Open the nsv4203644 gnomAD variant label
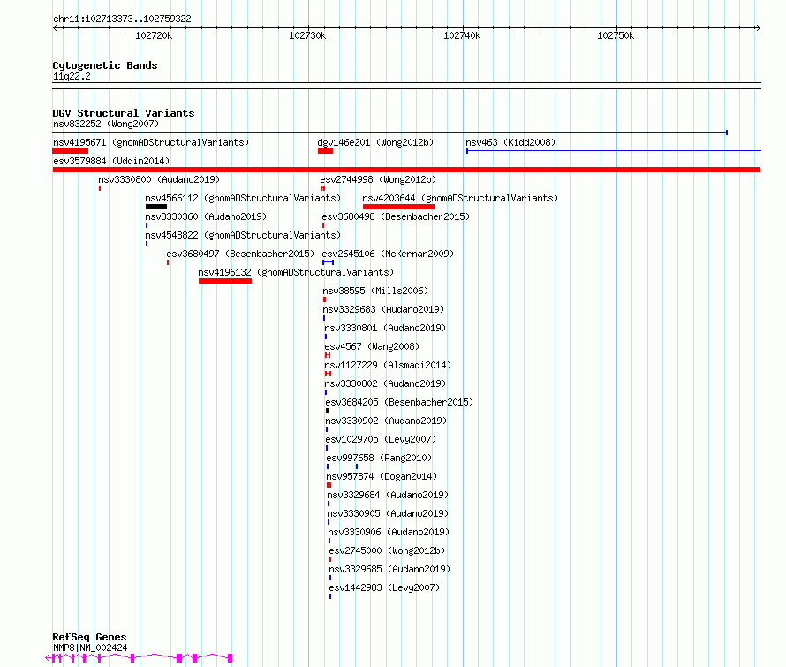Screen dimensions: 786x667 pos(460,198)
